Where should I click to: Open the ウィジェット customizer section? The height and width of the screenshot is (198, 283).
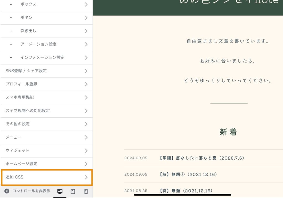(46, 151)
